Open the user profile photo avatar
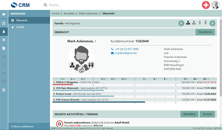The width and height of the screenshot is (222, 130). 215,5
